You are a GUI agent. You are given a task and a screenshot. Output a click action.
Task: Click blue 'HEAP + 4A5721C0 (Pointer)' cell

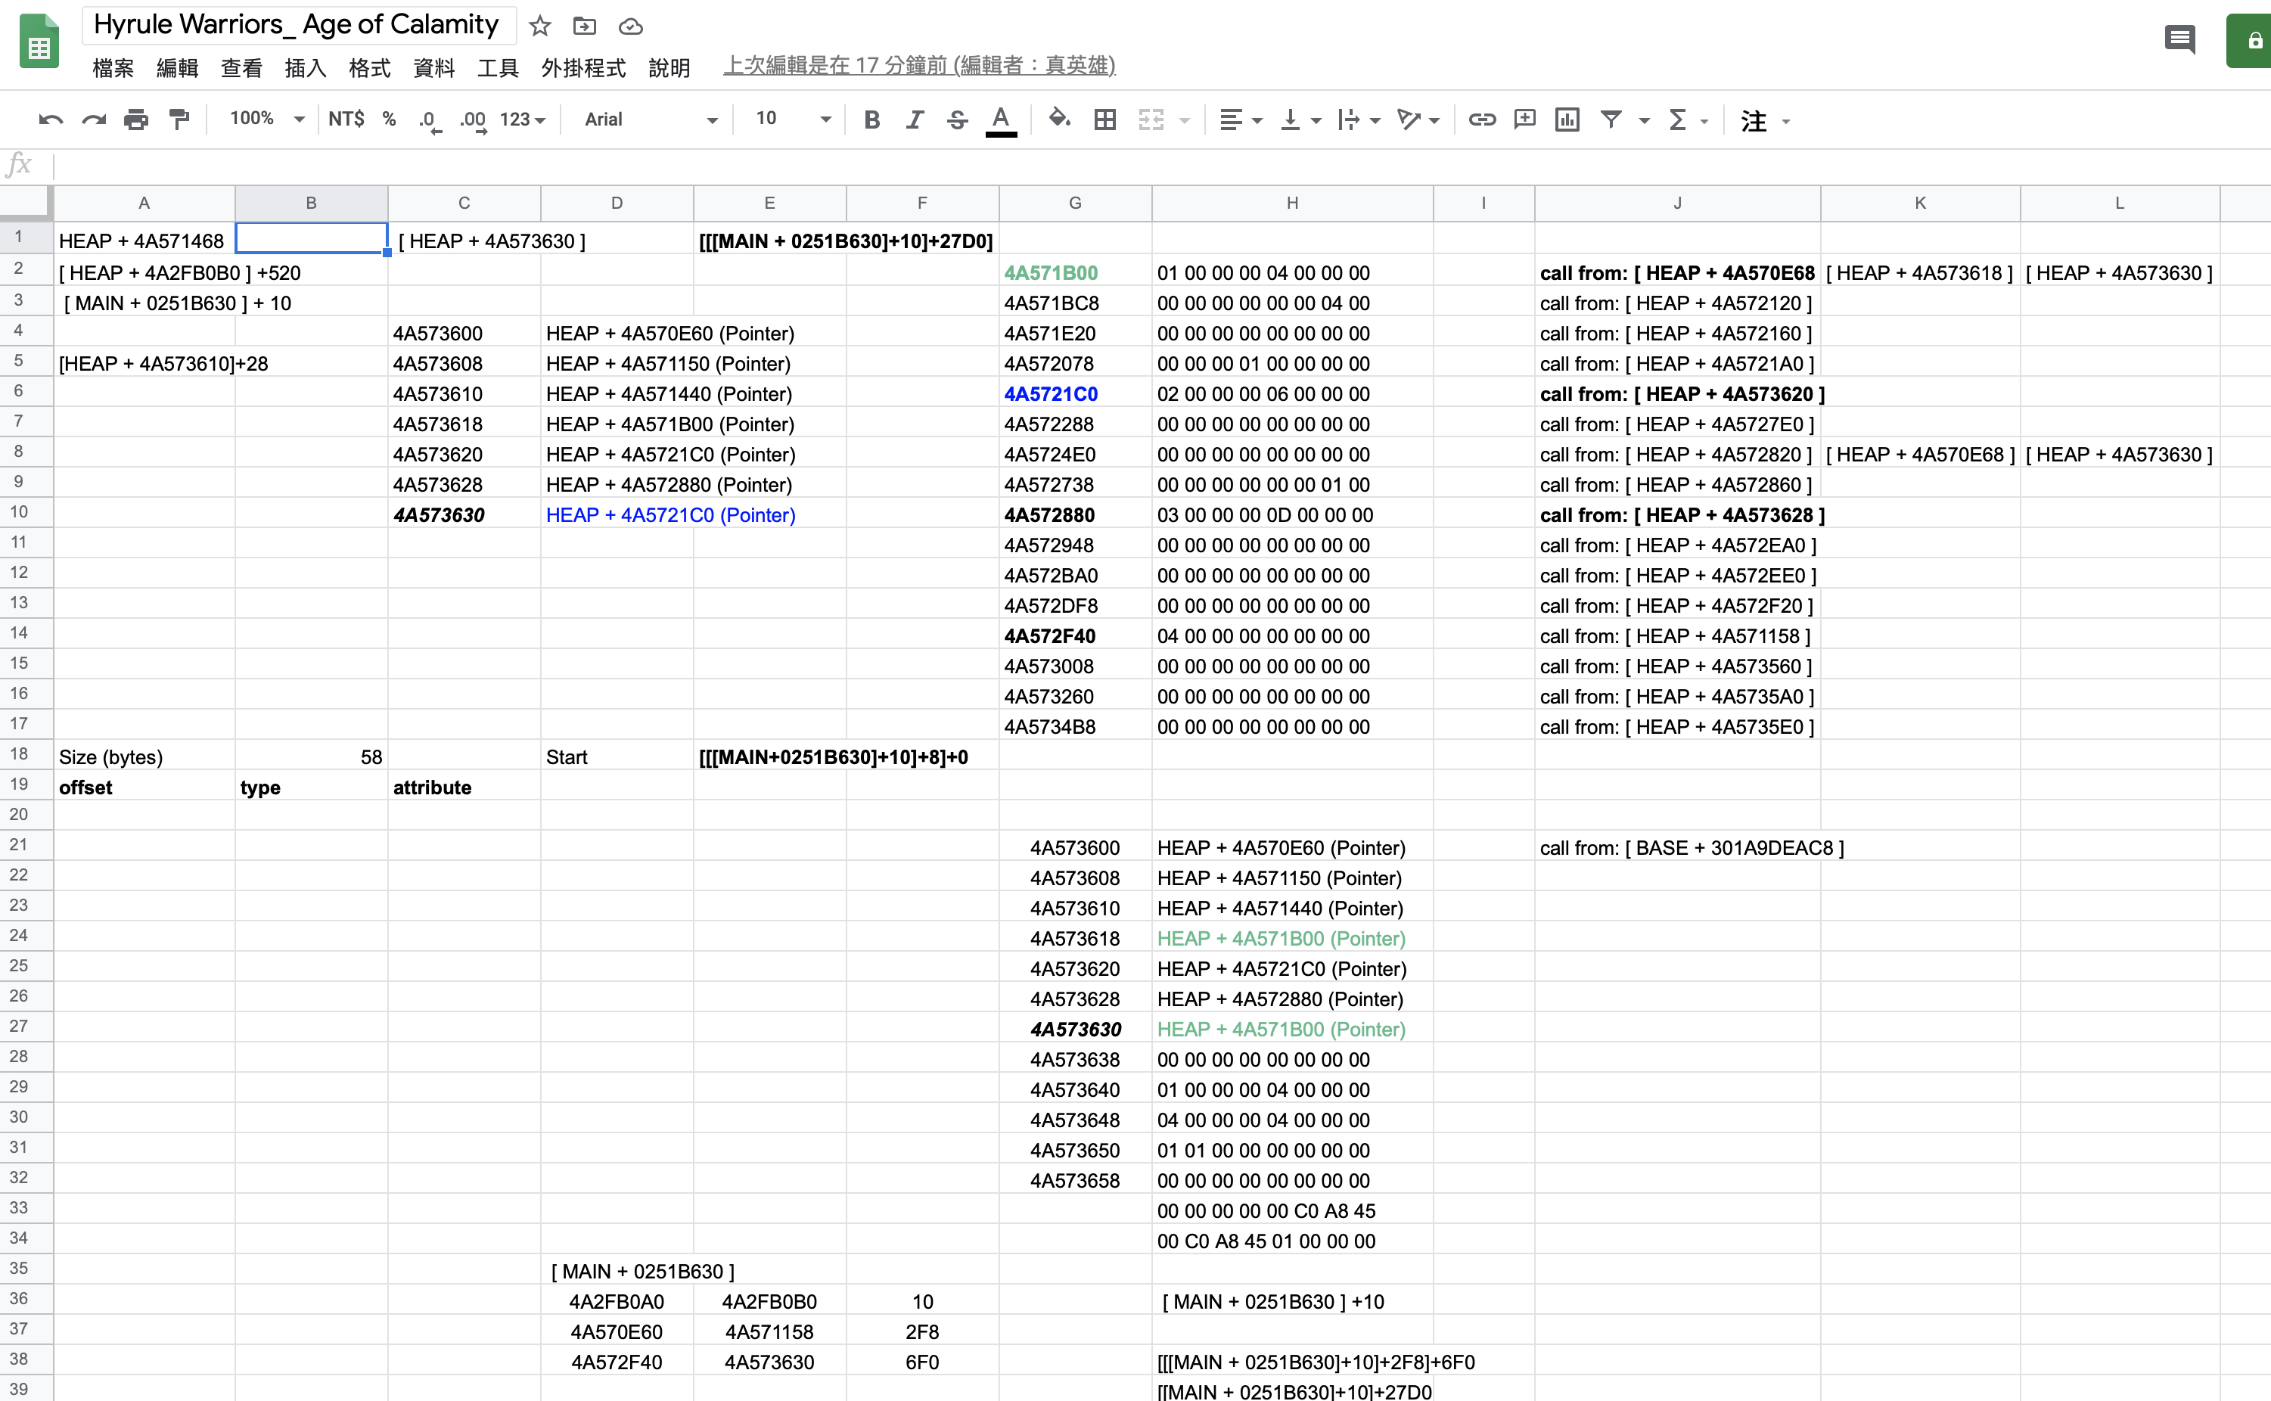click(671, 515)
